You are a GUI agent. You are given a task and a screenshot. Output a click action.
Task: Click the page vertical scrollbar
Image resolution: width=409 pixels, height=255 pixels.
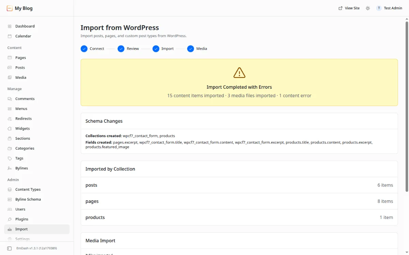coord(407,106)
